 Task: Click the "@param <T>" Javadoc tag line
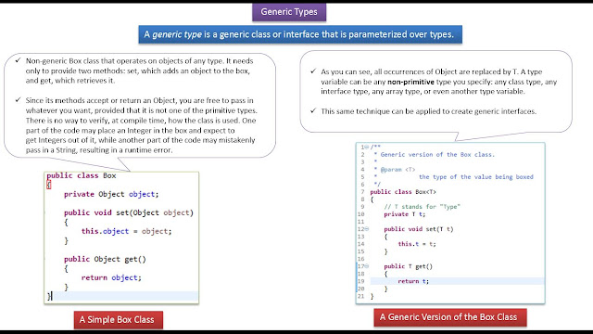397,169
